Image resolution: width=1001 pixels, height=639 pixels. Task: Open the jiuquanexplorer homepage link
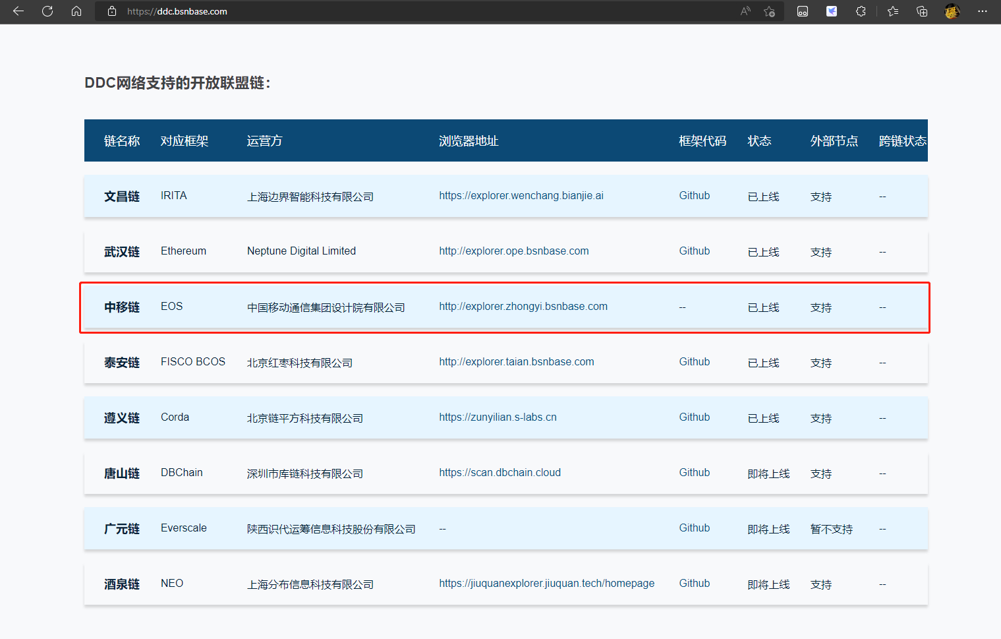[x=547, y=584]
